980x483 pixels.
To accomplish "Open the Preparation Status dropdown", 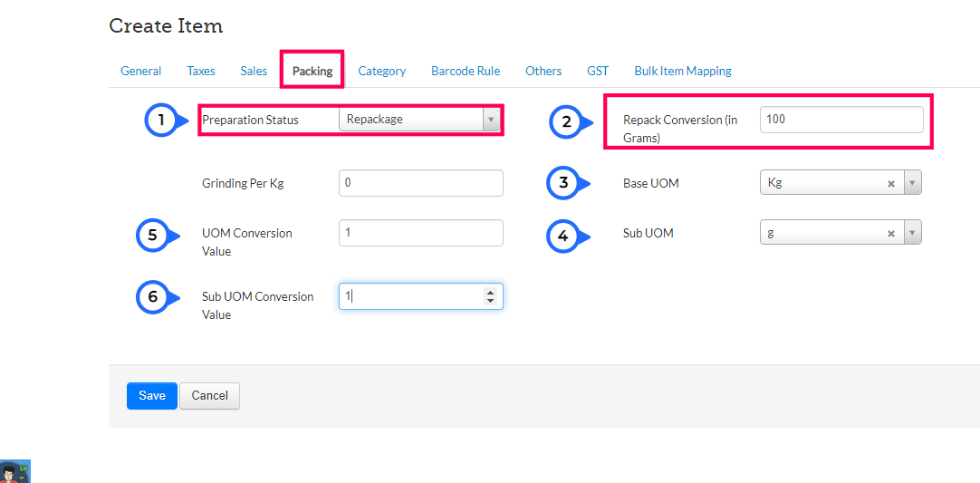I will pyautogui.click(x=419, y=120).
